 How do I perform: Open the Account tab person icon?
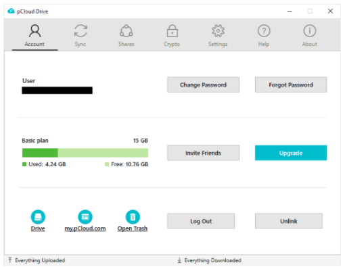34,31
